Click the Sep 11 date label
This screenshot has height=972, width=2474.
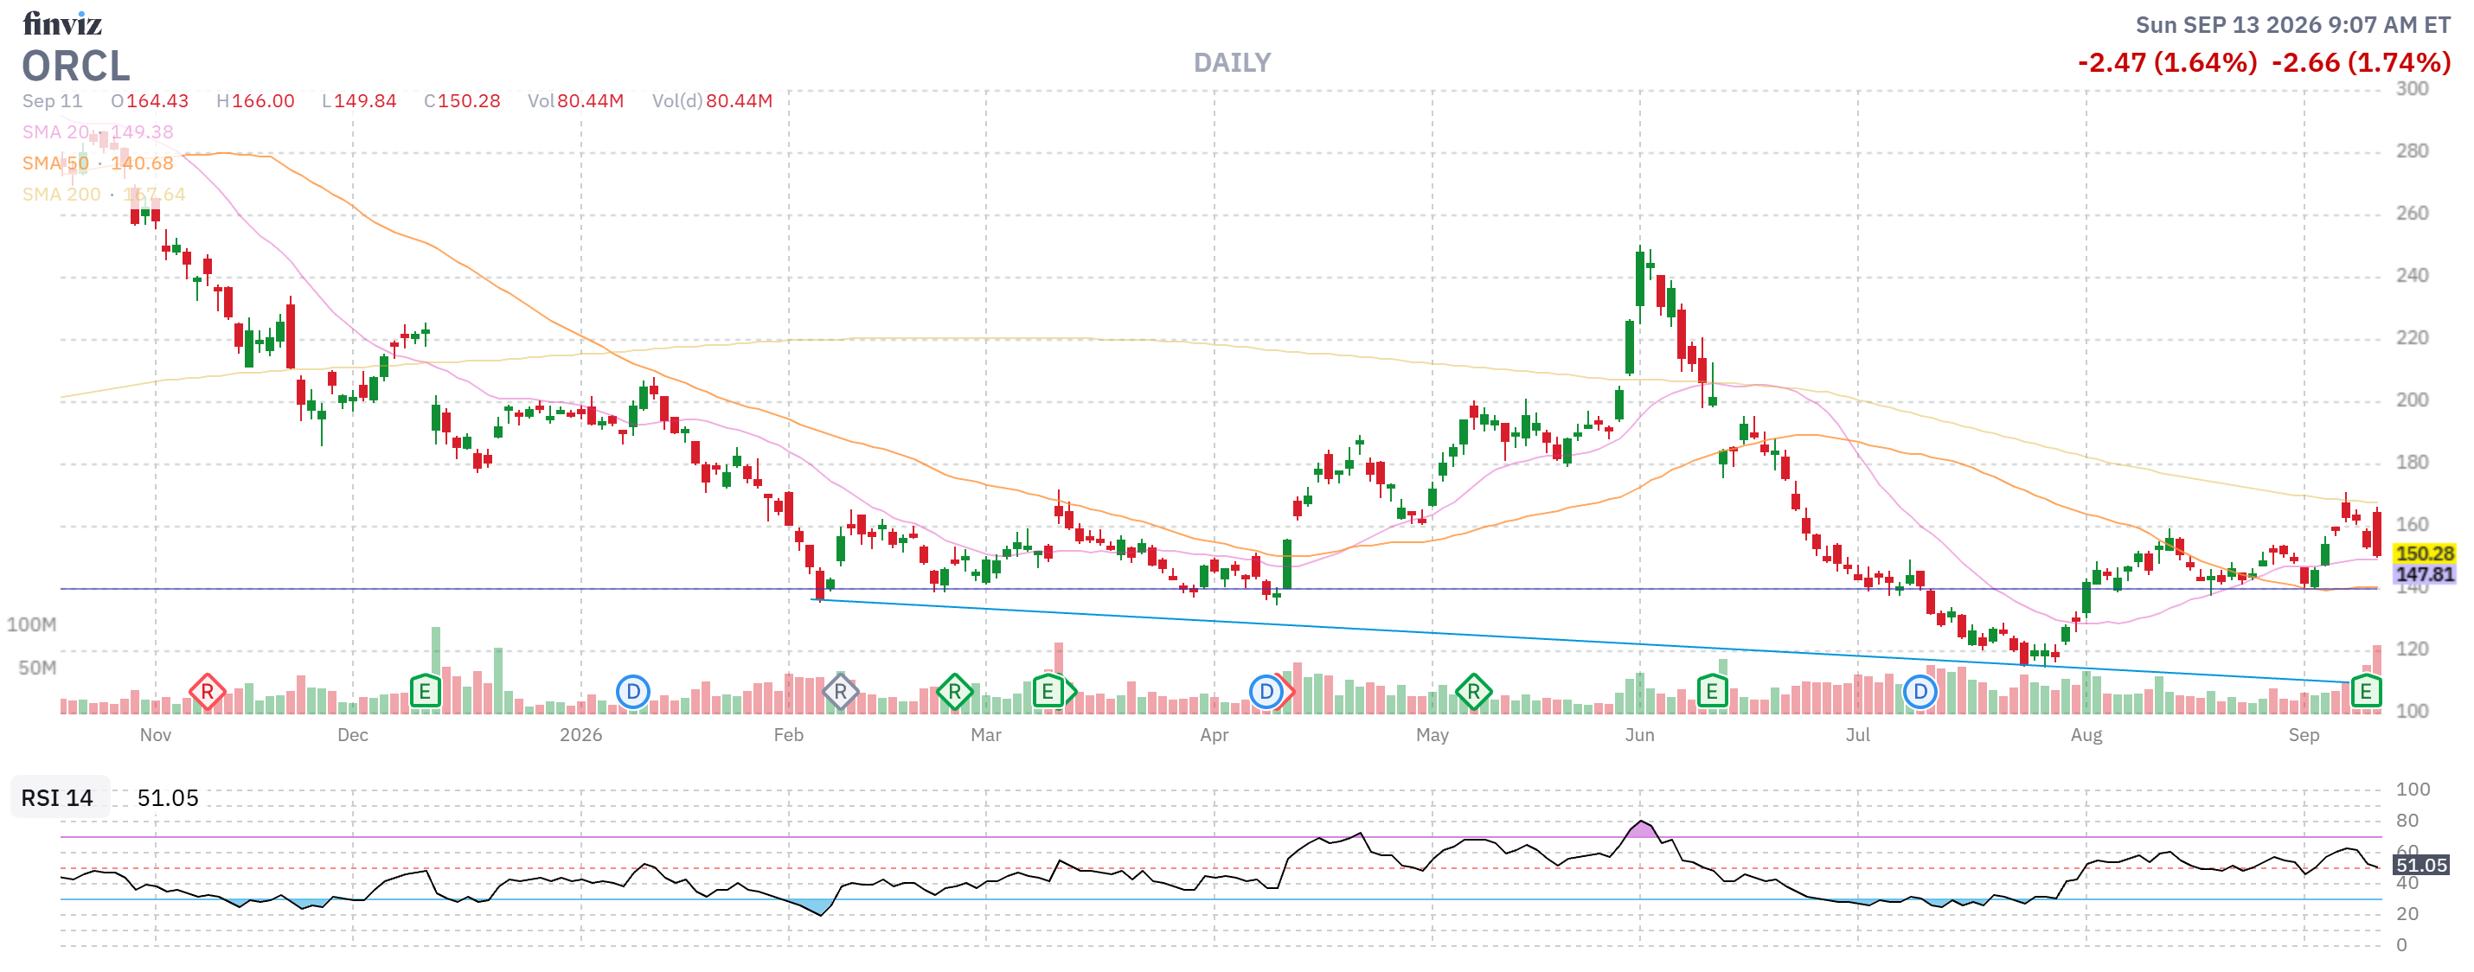coord(53,101)
